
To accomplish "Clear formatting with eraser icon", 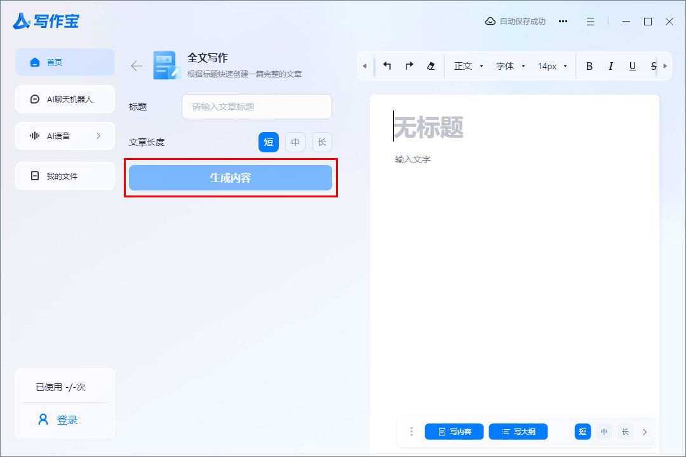I will click(431, 66).
